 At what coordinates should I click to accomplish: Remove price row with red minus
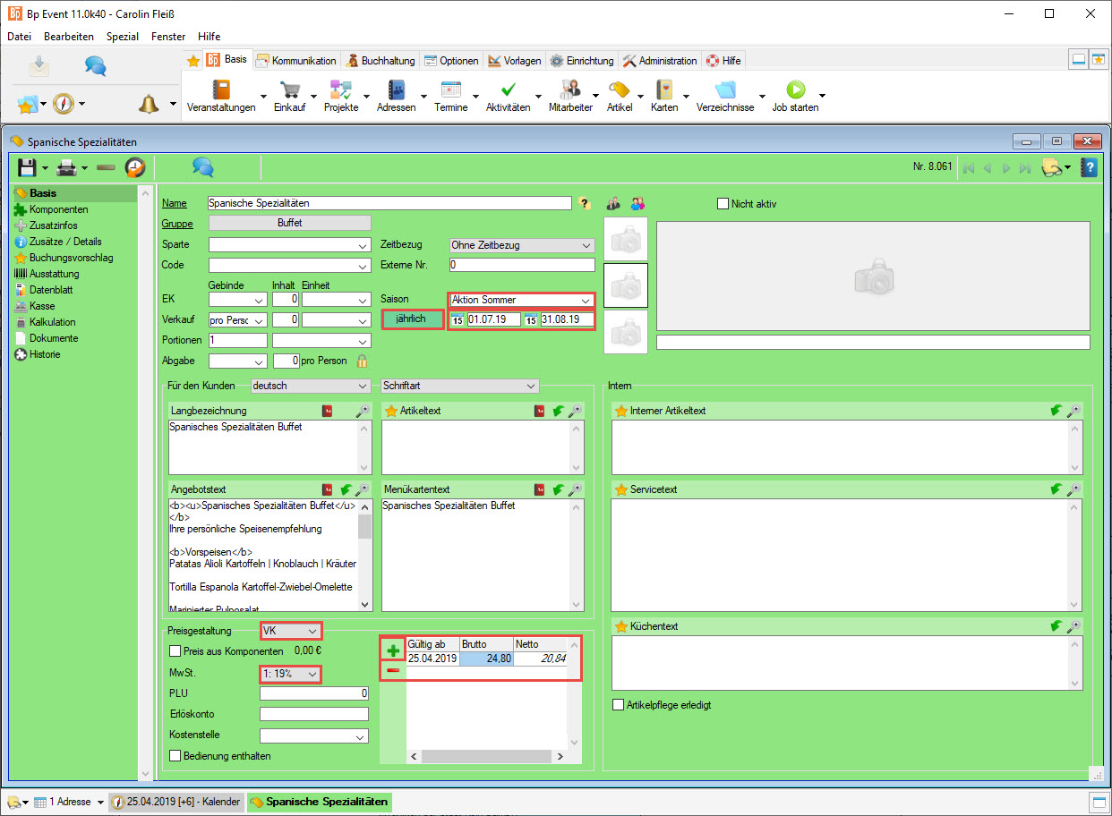click(x=392, y=670)
